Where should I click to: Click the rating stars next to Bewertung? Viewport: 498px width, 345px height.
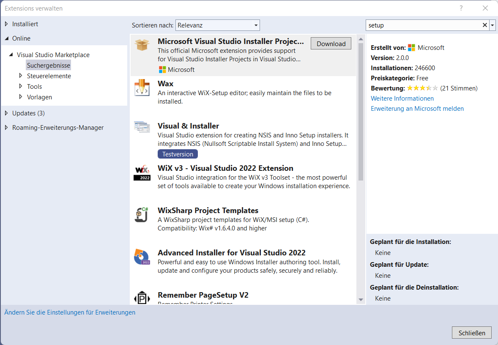[x=422, y=88]
